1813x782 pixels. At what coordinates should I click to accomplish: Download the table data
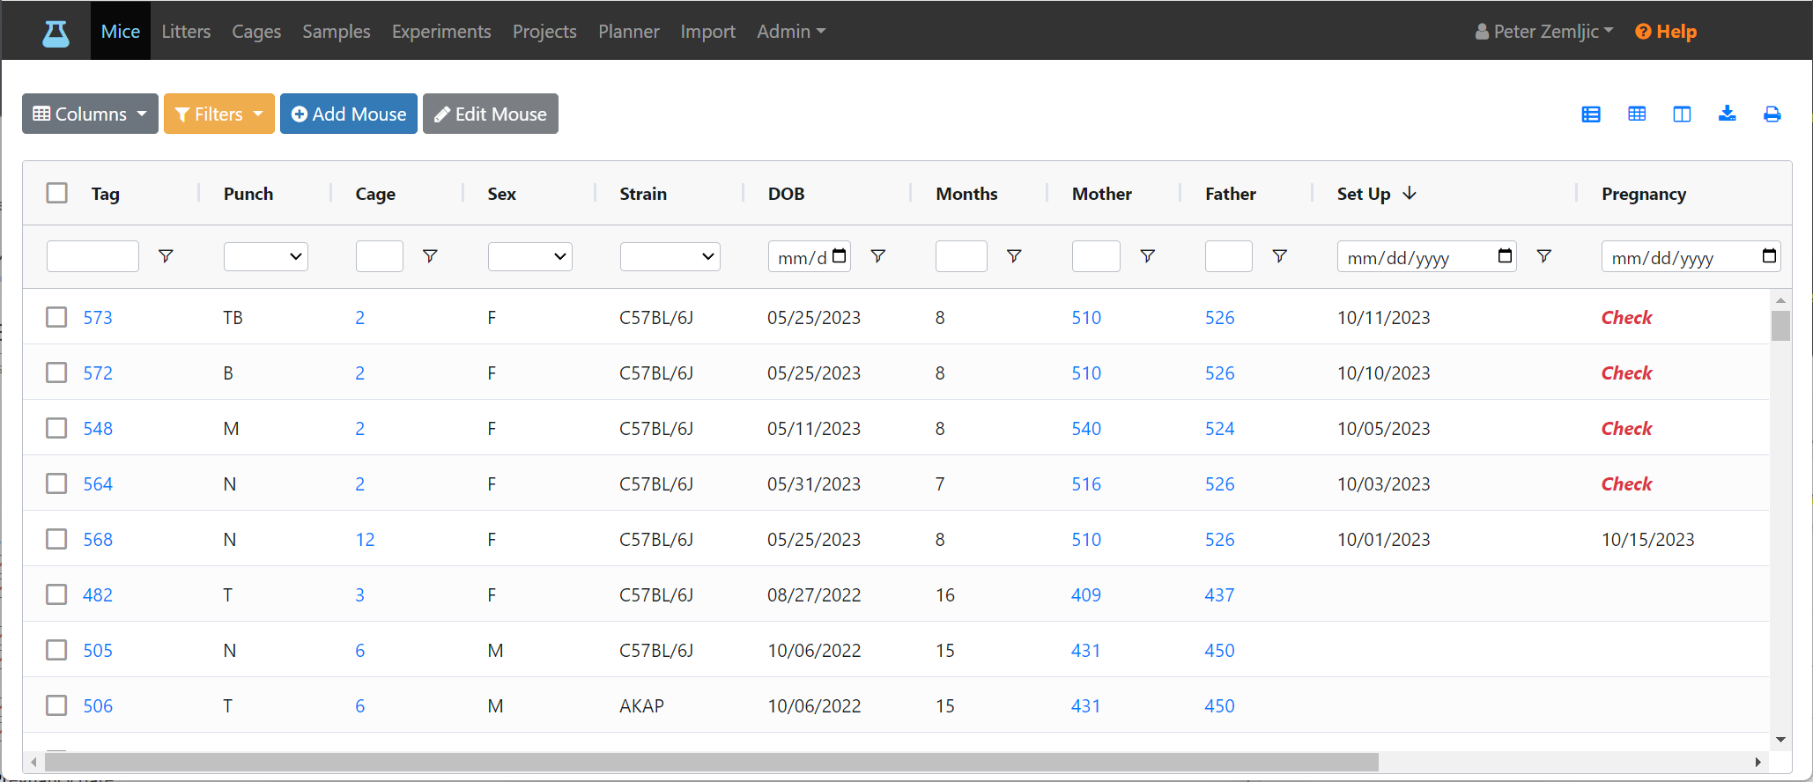[x=1728, y=114]
